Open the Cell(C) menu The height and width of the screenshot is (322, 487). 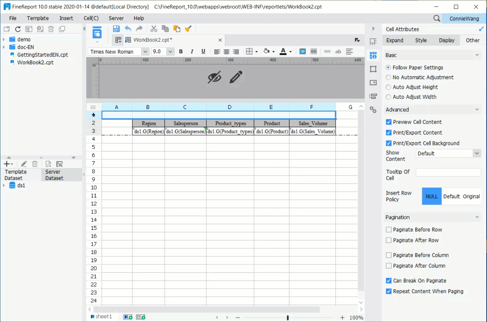tap(91, 18)
